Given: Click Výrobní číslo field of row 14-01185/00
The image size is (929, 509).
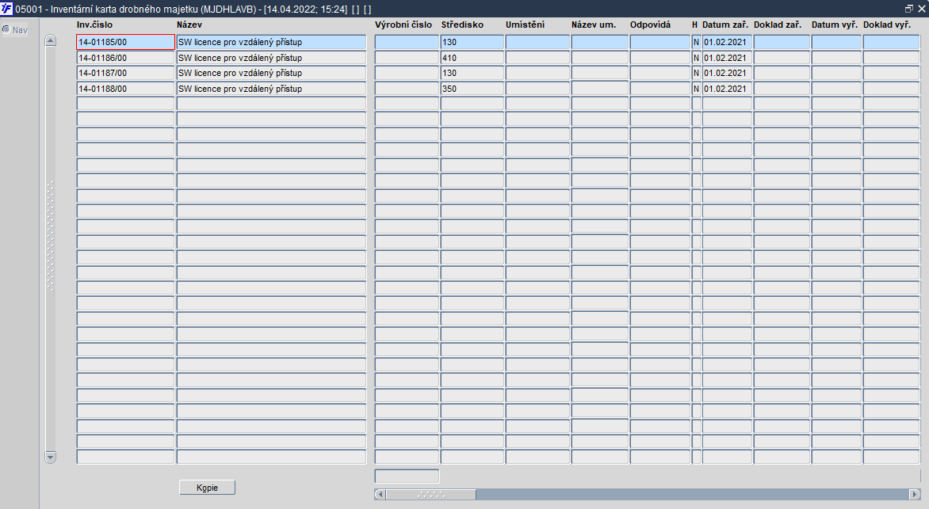Looking at the screenshot, I should coord(407,42).
